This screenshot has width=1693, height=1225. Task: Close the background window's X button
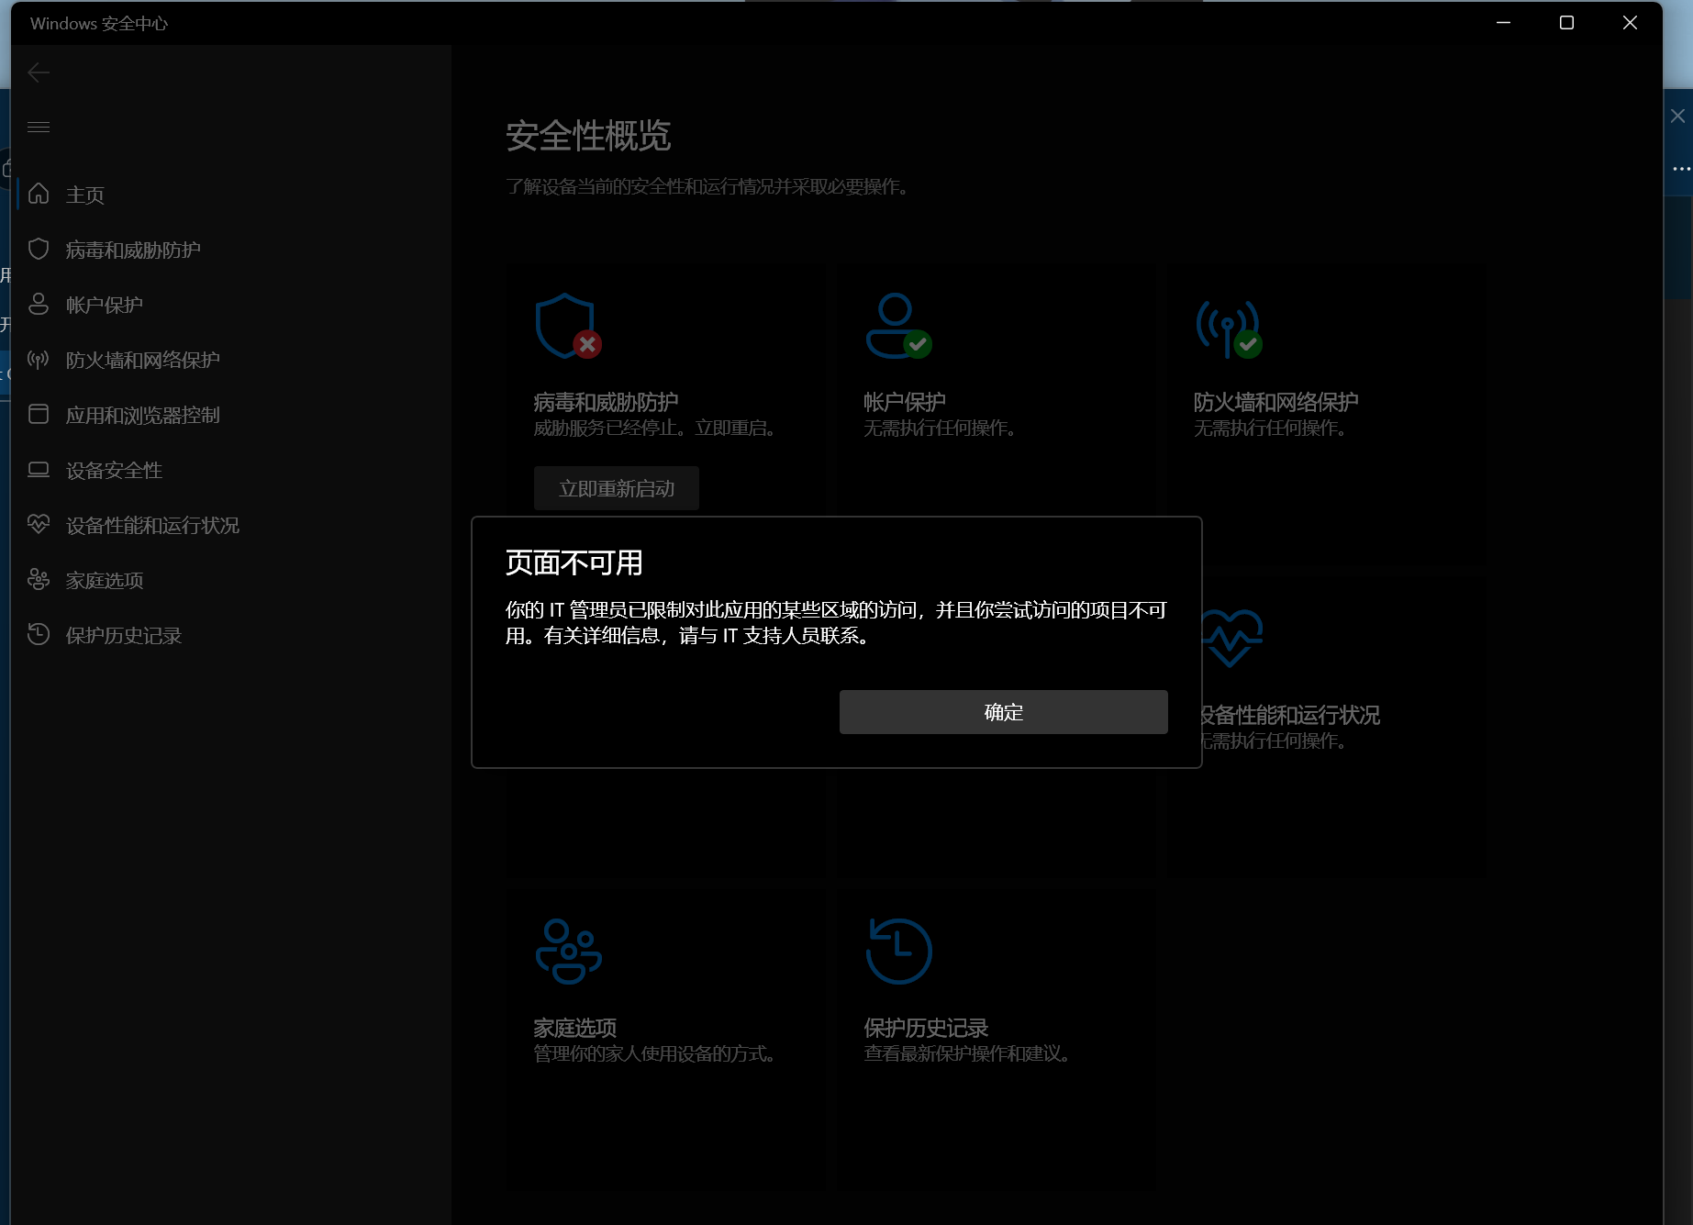(1677, 116)
